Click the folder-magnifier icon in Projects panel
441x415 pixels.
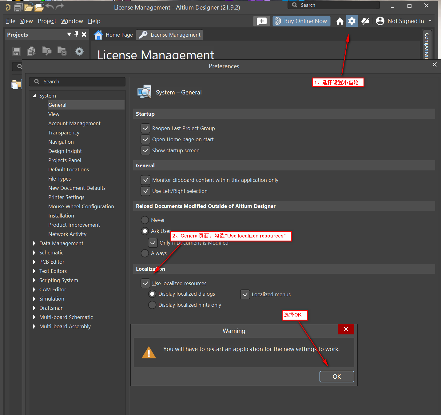coord(47,51)
